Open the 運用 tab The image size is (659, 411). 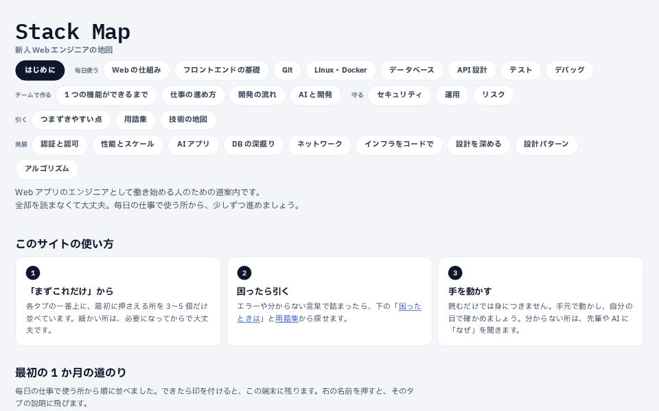coord(452,95)
